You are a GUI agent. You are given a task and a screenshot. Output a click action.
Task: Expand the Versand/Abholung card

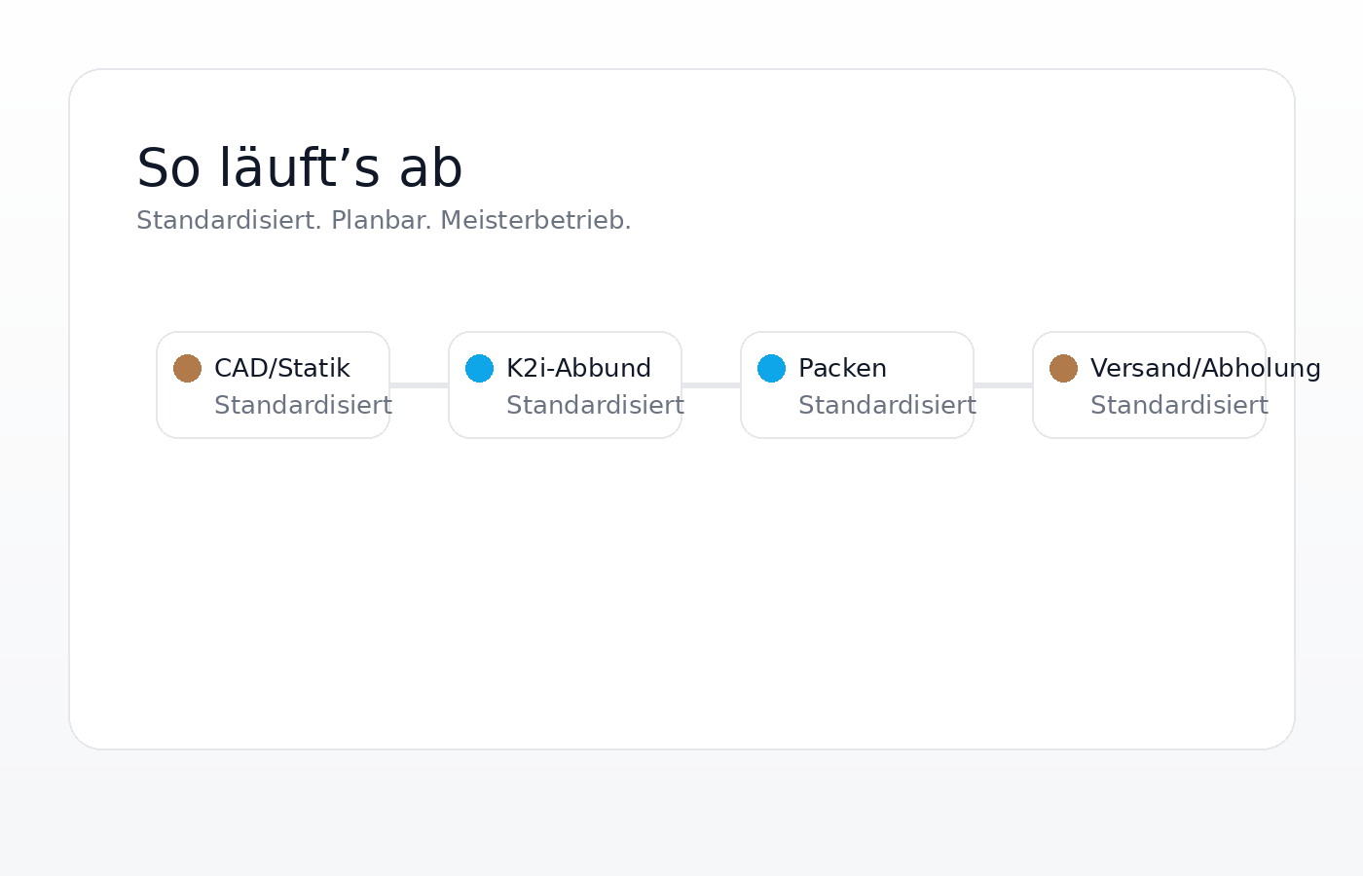(1149, 384)
